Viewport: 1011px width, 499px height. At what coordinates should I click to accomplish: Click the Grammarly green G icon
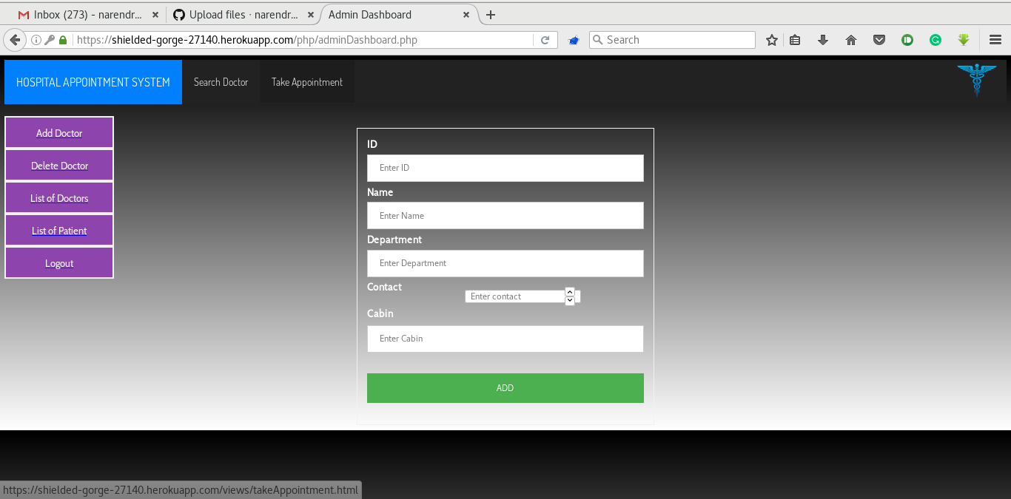tap(936, 40)
